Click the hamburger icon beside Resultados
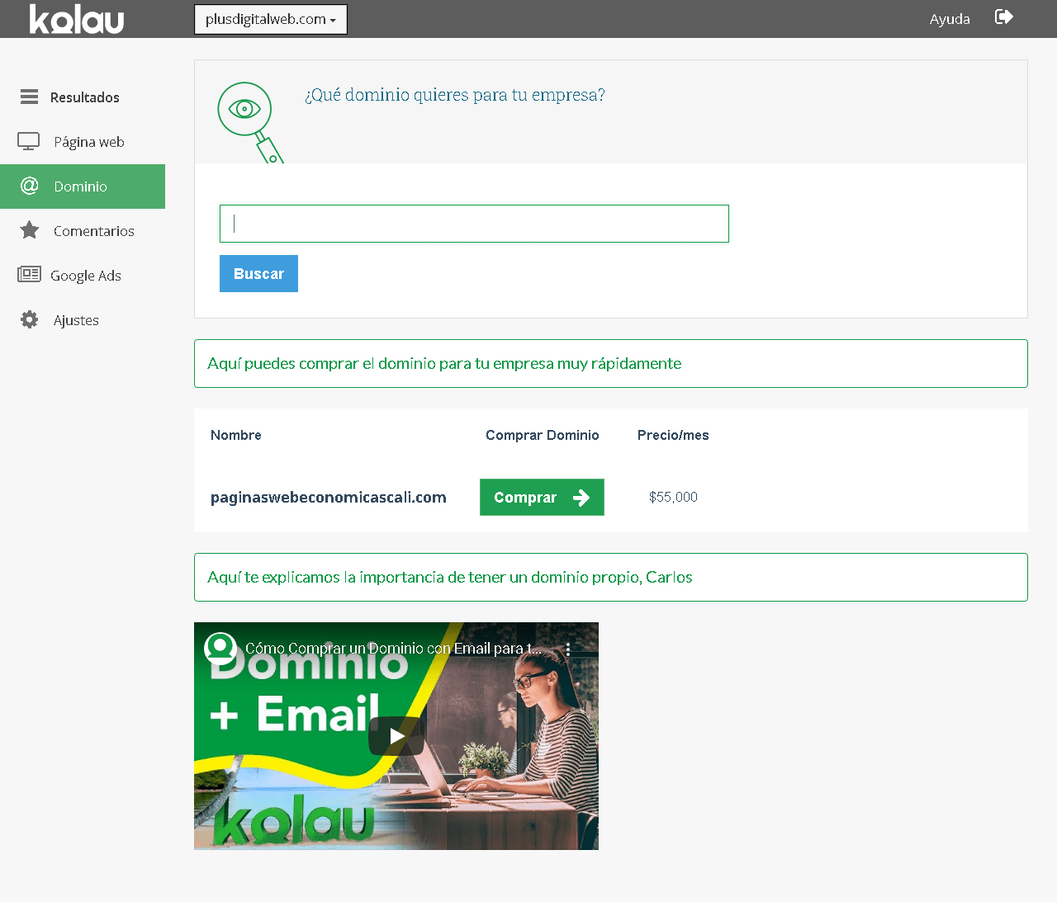Viewport: 1057px width, 902px height. coord(30,97)
